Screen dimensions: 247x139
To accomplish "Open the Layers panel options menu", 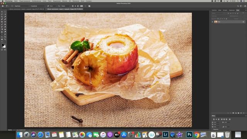I will tap(246, 10).
